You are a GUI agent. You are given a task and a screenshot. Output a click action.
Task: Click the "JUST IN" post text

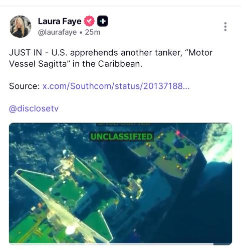pyautogui.click(x=26, y=53)
